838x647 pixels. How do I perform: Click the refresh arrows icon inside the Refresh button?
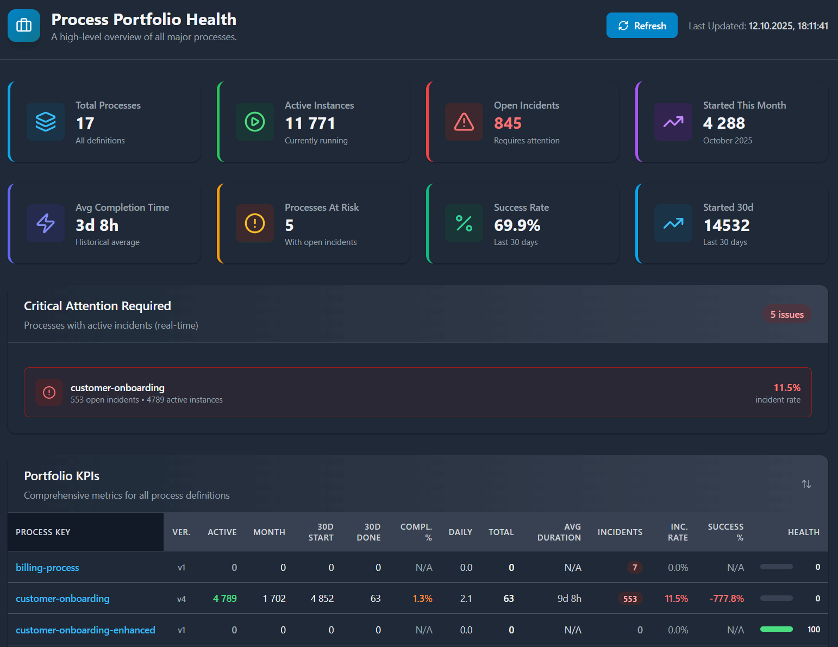[623, 25]
